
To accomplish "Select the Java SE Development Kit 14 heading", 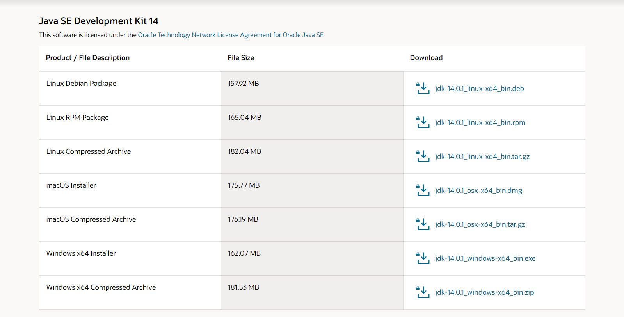I will pos(99,21).
